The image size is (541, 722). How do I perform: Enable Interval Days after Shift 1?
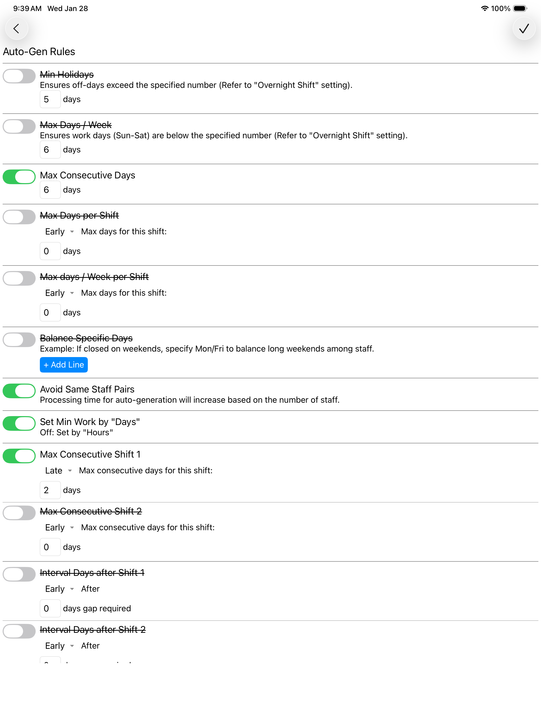[x=19, y=574]
